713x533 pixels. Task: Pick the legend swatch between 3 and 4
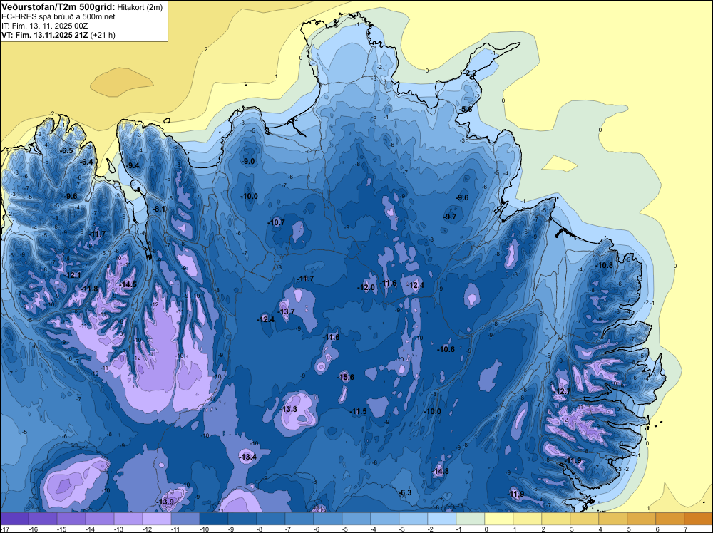tap(585, 519)
